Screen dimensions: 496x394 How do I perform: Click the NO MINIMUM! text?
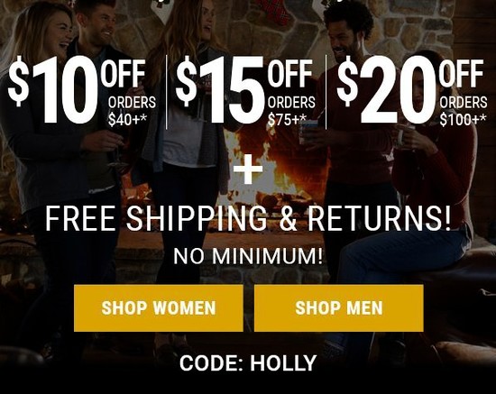pyautogui.click(x=248, y=256)
